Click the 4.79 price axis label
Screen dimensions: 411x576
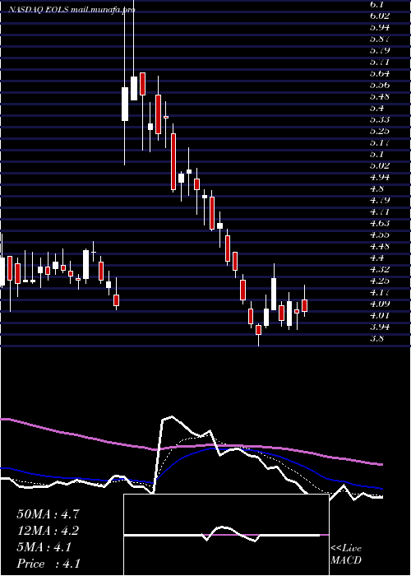coord(380,200)
